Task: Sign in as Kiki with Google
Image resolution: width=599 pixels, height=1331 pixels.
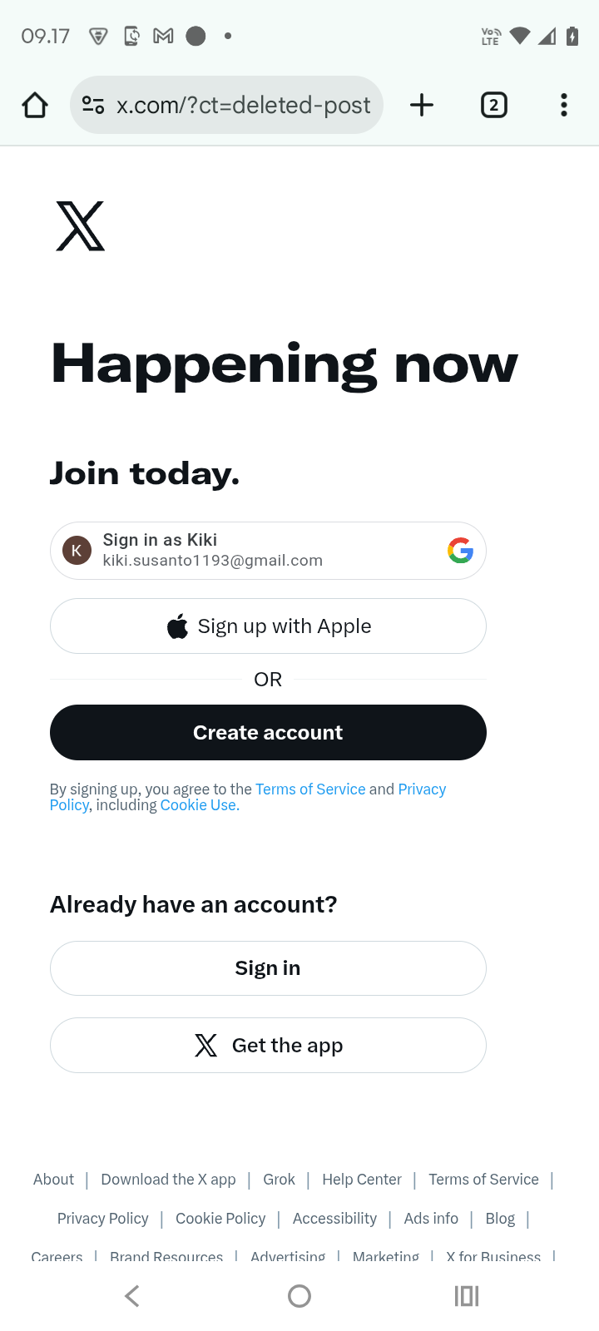Action: tap(268, 551)
